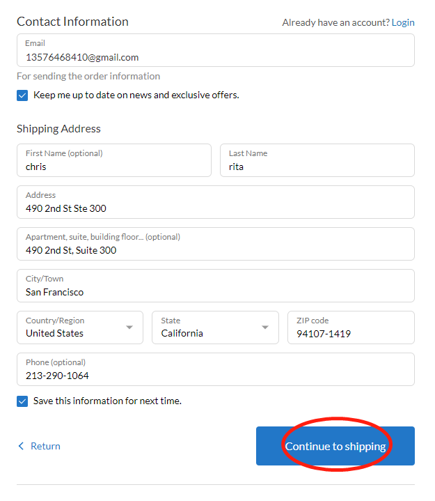Click the Keep me up to date label text
The width and height of the screenshot is (435, 501).
(136, 95)
